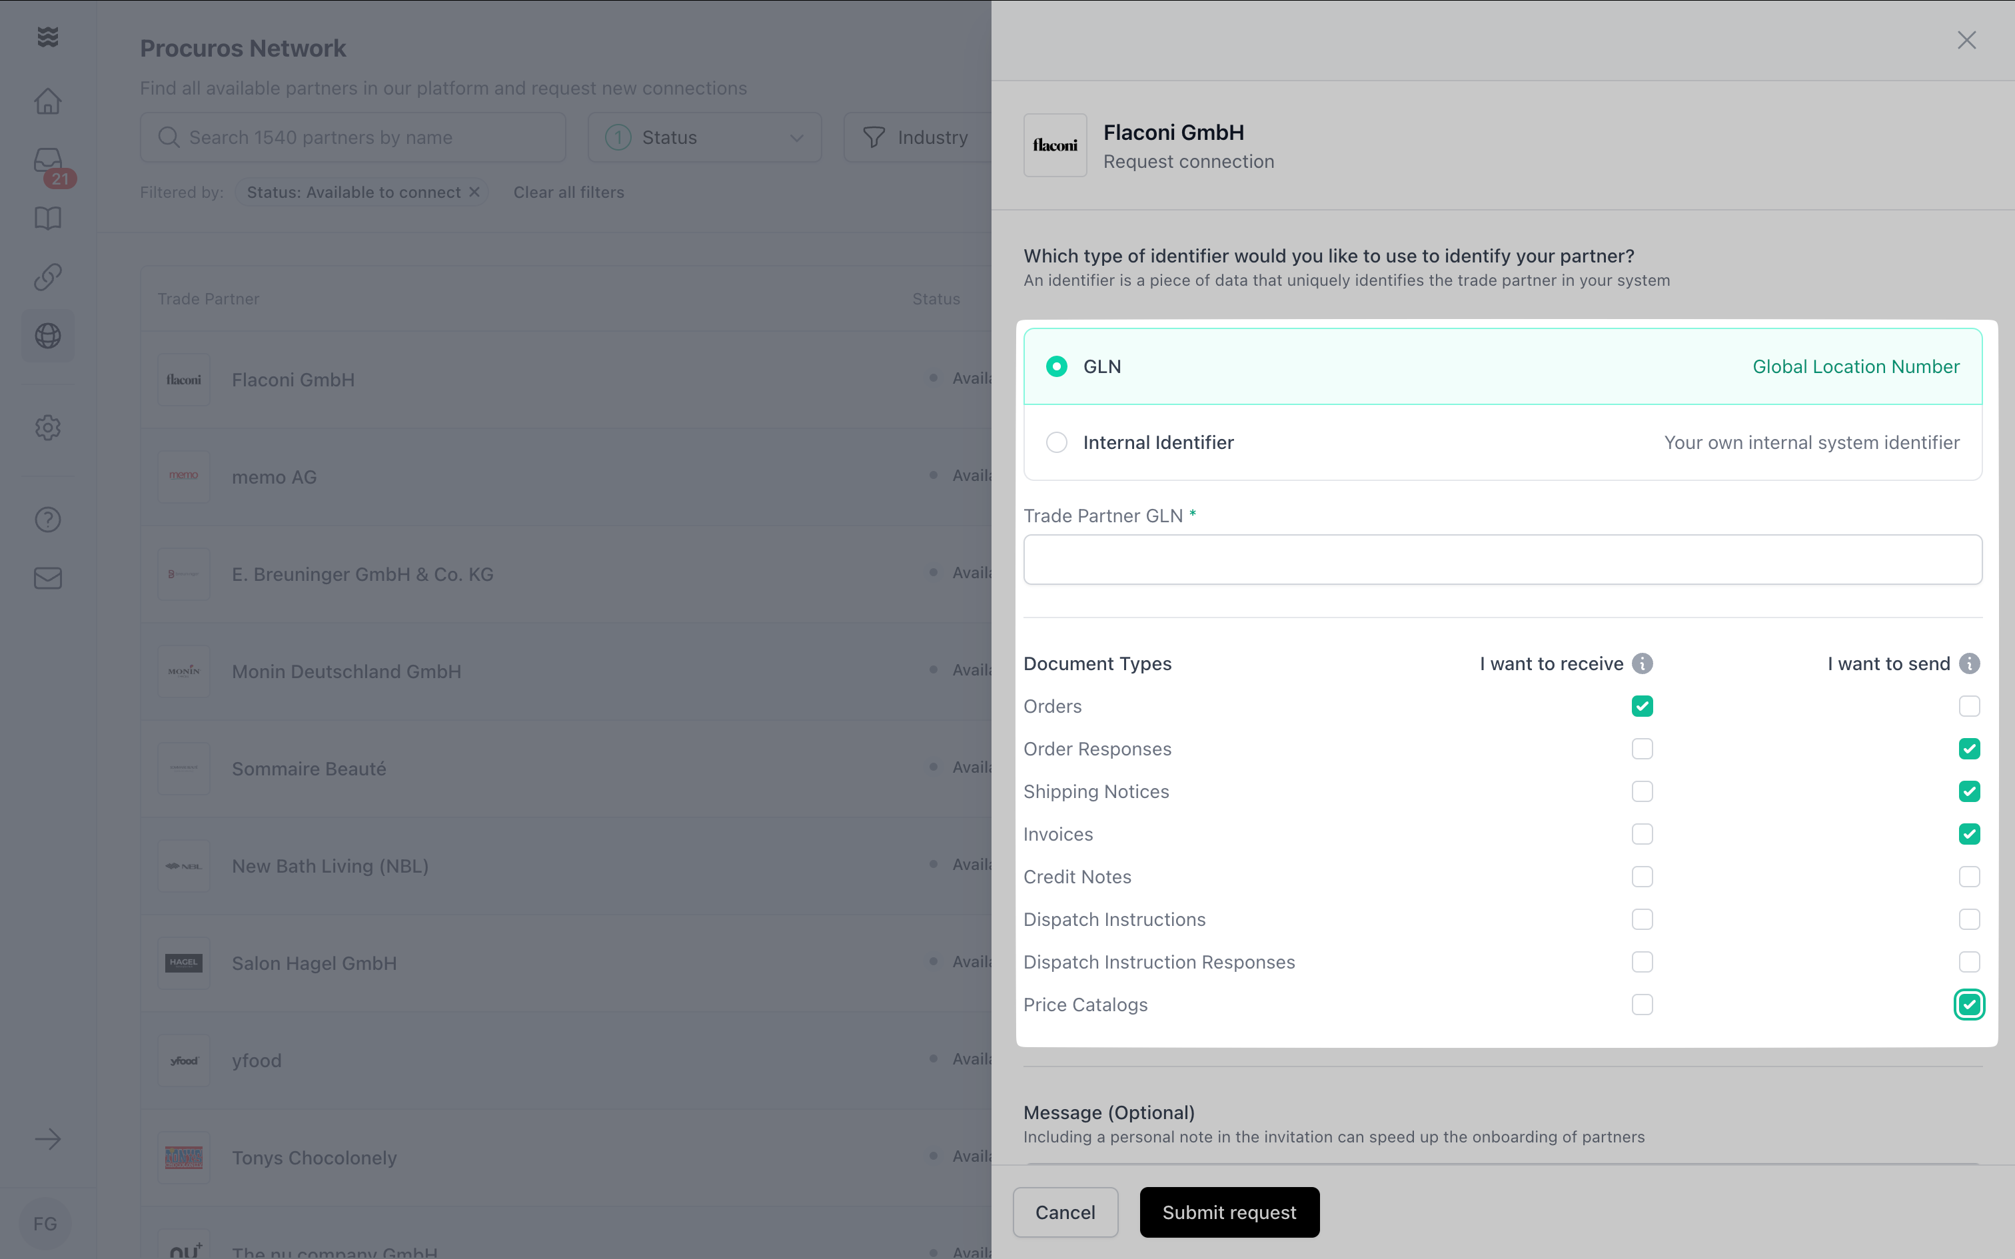Open the FG user avatar
The image size is (2015, 1259).
45,1223
